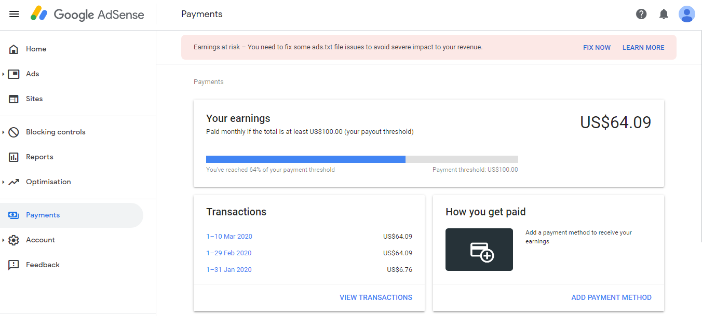Expand the Blocking controls arrow
Viewport: 702px width, 316px height.
point(3,132)
